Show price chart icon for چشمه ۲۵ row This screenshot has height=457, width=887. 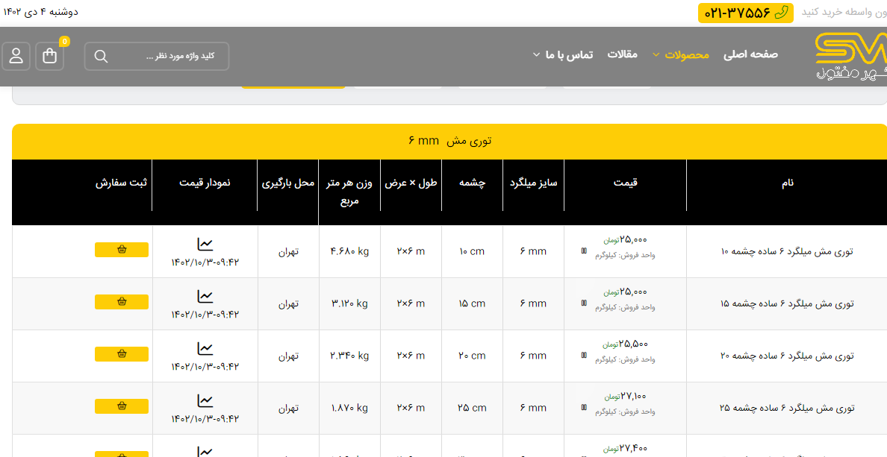pos(205,400)
